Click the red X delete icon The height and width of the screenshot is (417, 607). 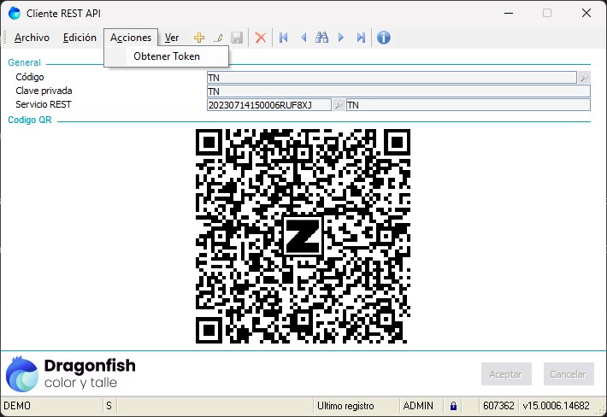[x=261, y=38]
